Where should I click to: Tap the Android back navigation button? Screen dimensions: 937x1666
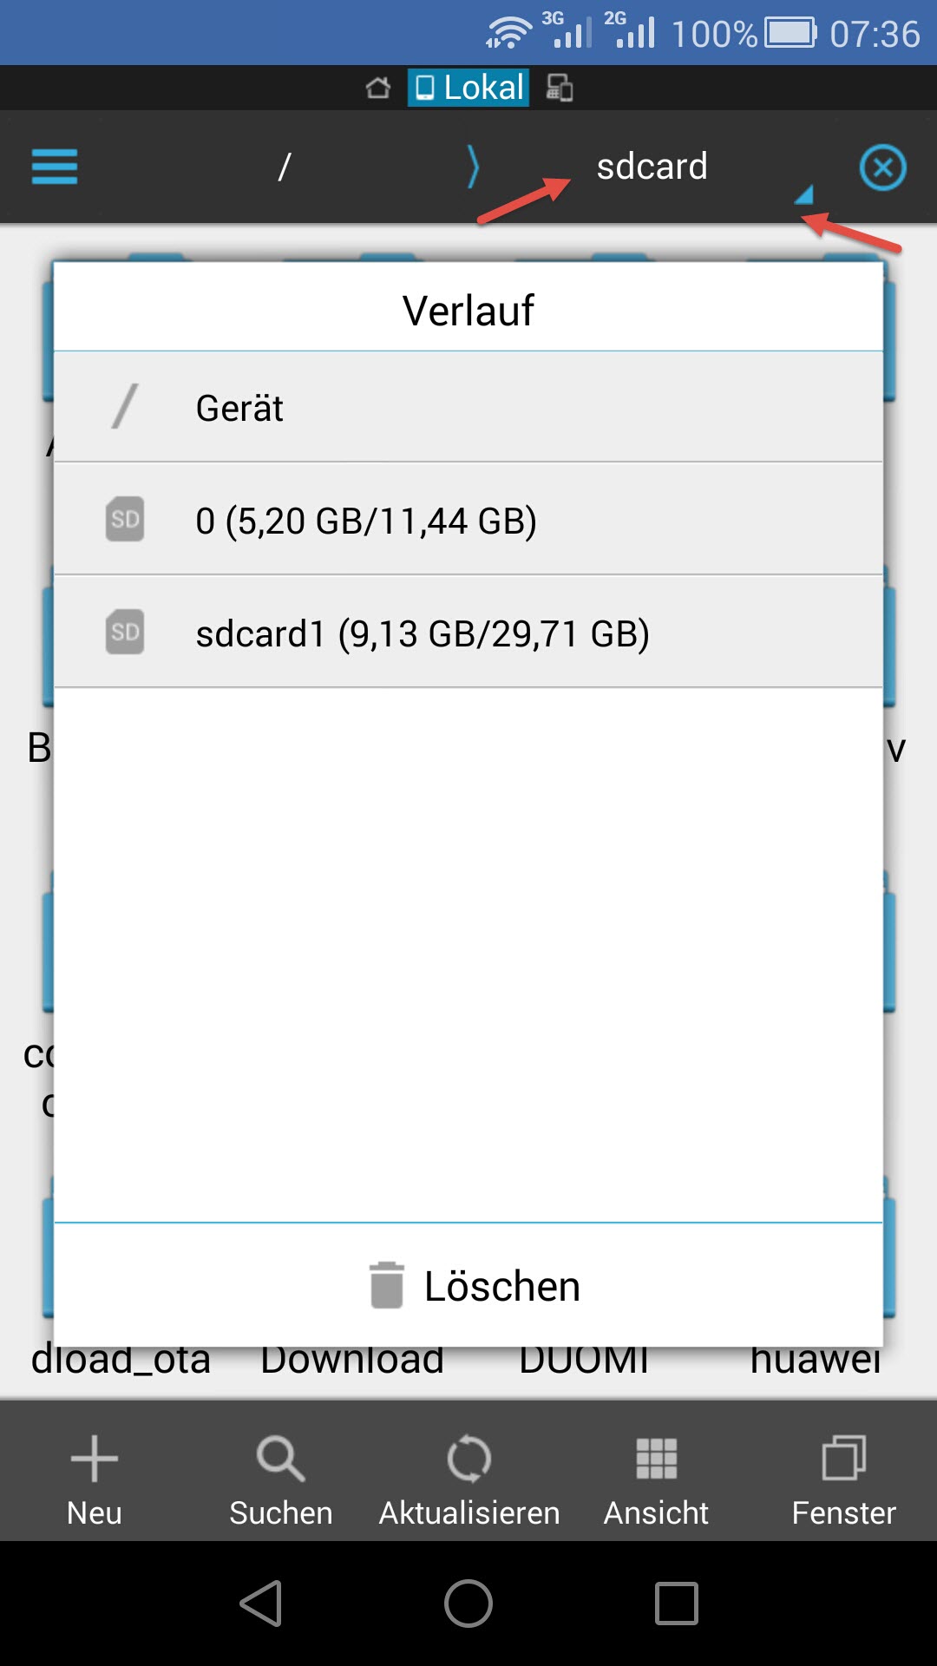(261, 1603)
